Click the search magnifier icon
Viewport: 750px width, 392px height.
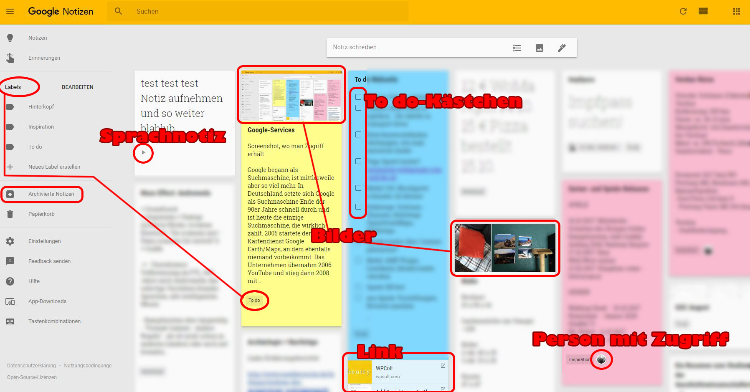click(x=119, y=11)
